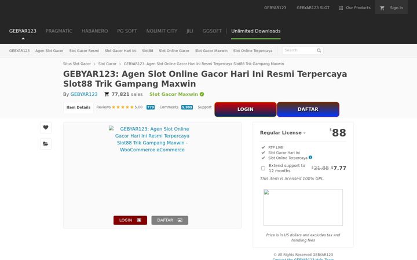Open the GEBYAR123 top header link
417x260 pixels.
pos(275,8)
